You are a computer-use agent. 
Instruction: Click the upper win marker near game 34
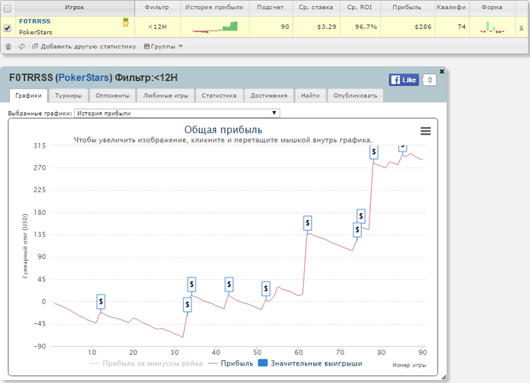[192, 285]
